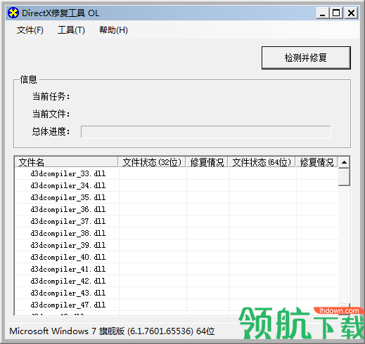Select d3dcompiler_36.dll row

pos(177,209)
